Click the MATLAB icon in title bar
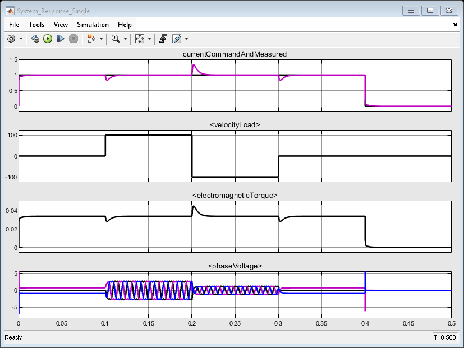The image size is (464, 348). (x=10, y=11)
